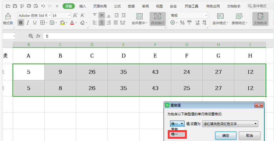
Task: Switch to the 插入 (Insert) tab
Action: coord(83,6)
